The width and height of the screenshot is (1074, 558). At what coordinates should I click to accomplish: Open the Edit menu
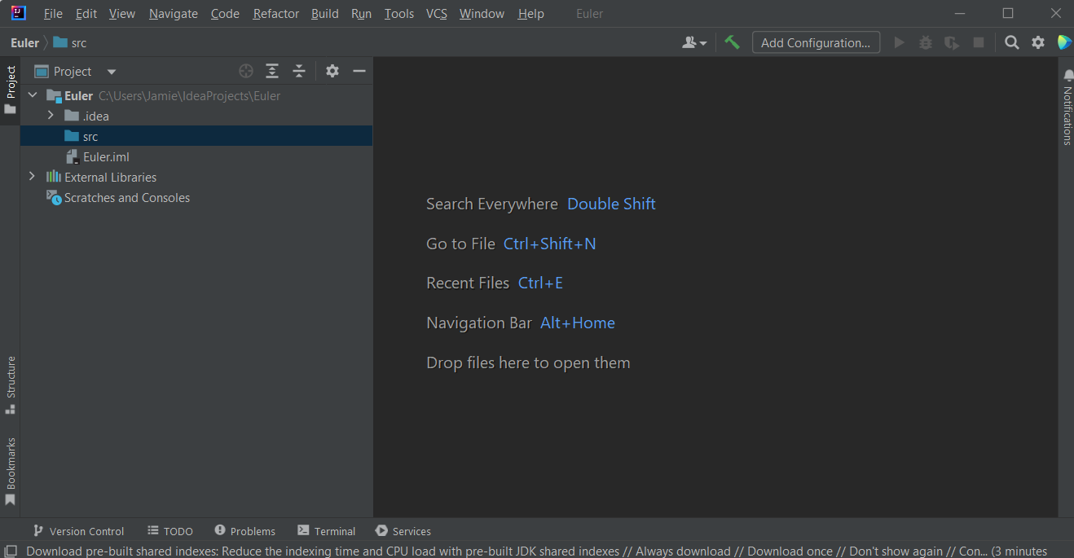(x=86, y=14)
